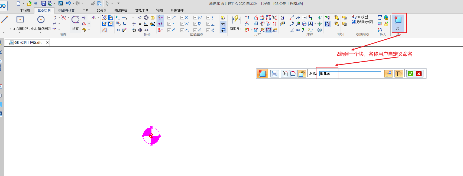Image resolution: width=463 pixels, height=176 pixels.
Task: Click the 名称 block name input field
Action: click(x=350, y=74)
